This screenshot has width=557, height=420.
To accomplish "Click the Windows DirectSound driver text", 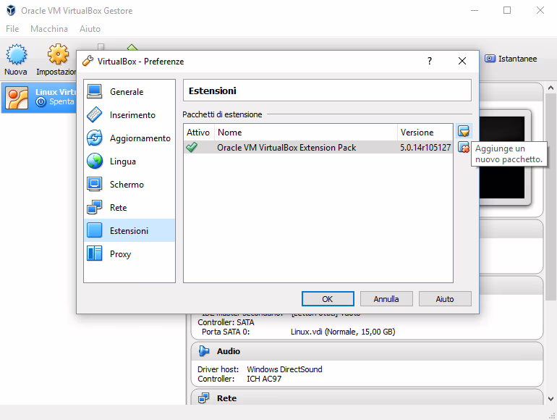I will [284, 369].
